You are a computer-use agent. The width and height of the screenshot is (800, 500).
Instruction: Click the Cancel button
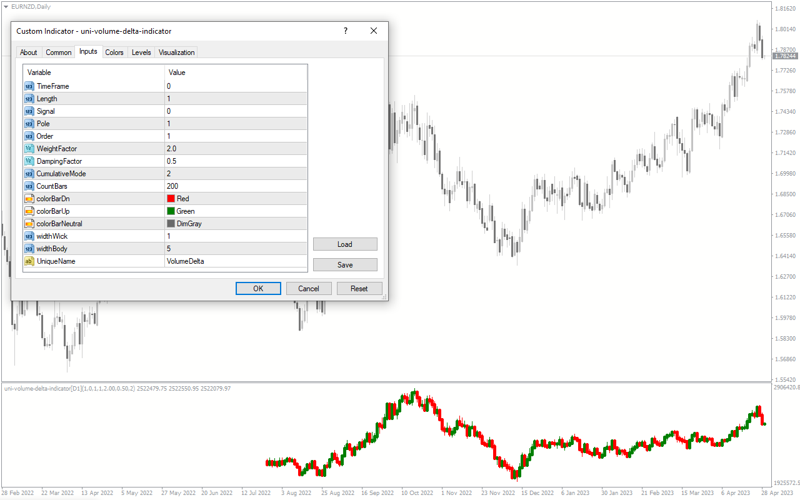(309, 289)
